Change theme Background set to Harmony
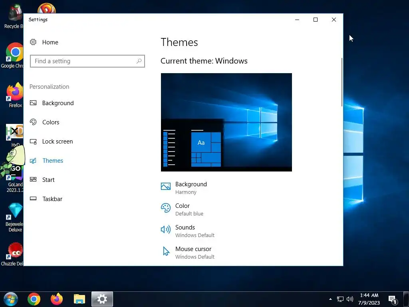This screenshot has width=409, height=307. (191, 188)
